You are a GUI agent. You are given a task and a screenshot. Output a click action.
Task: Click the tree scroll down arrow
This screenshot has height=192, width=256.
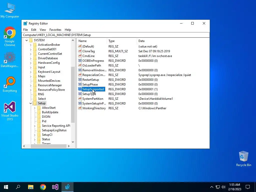[x=73, y=142]
